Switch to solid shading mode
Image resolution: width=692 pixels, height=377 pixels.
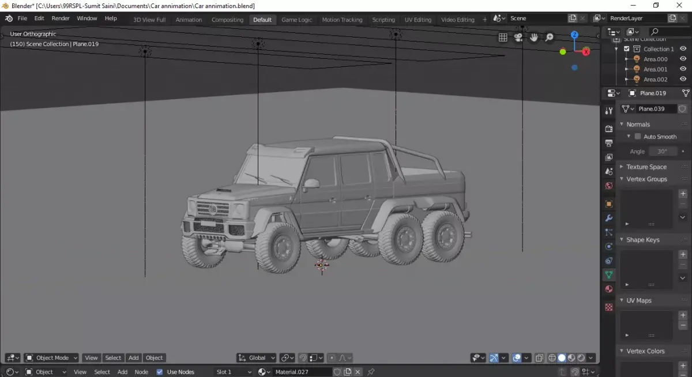click(x=562, y=358)
